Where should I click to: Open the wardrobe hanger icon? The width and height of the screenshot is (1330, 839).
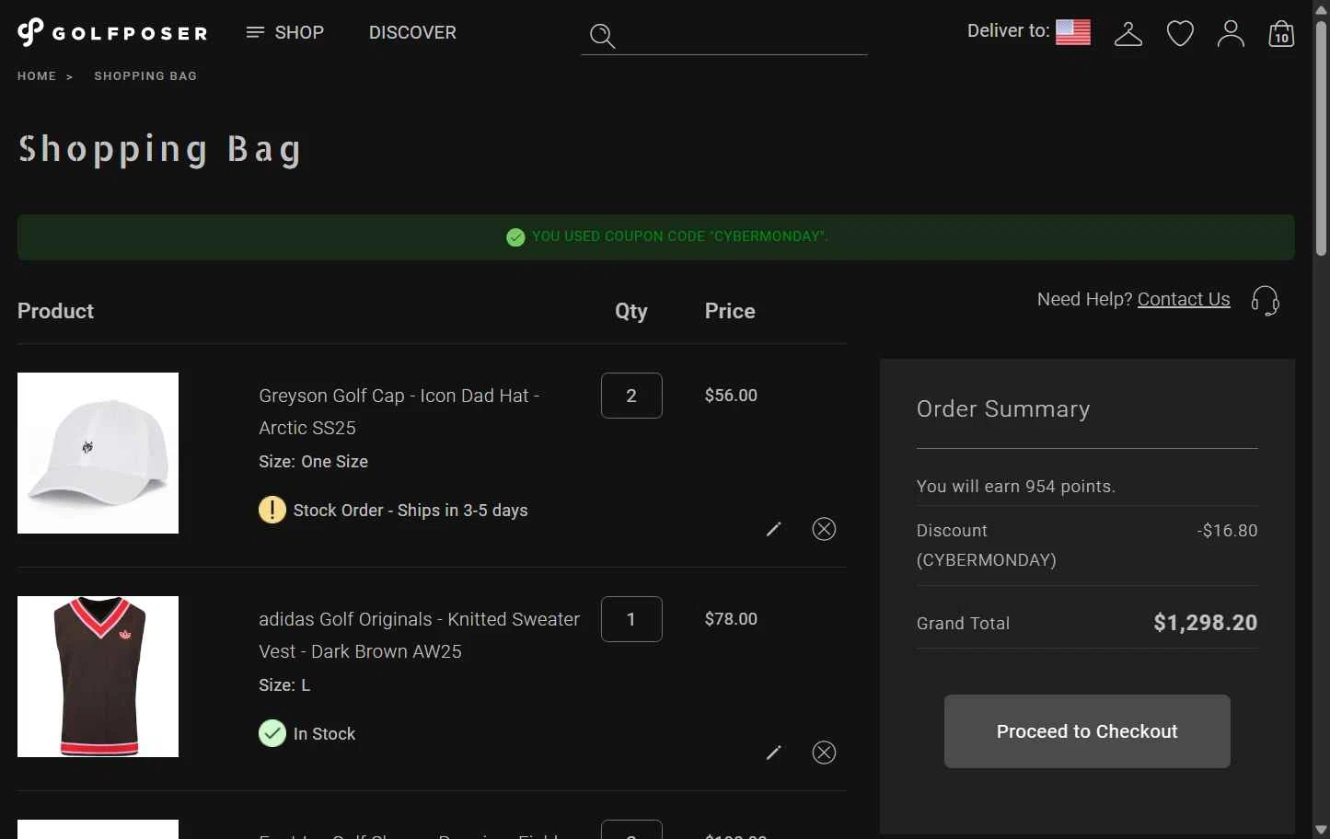click(1128, 34)
